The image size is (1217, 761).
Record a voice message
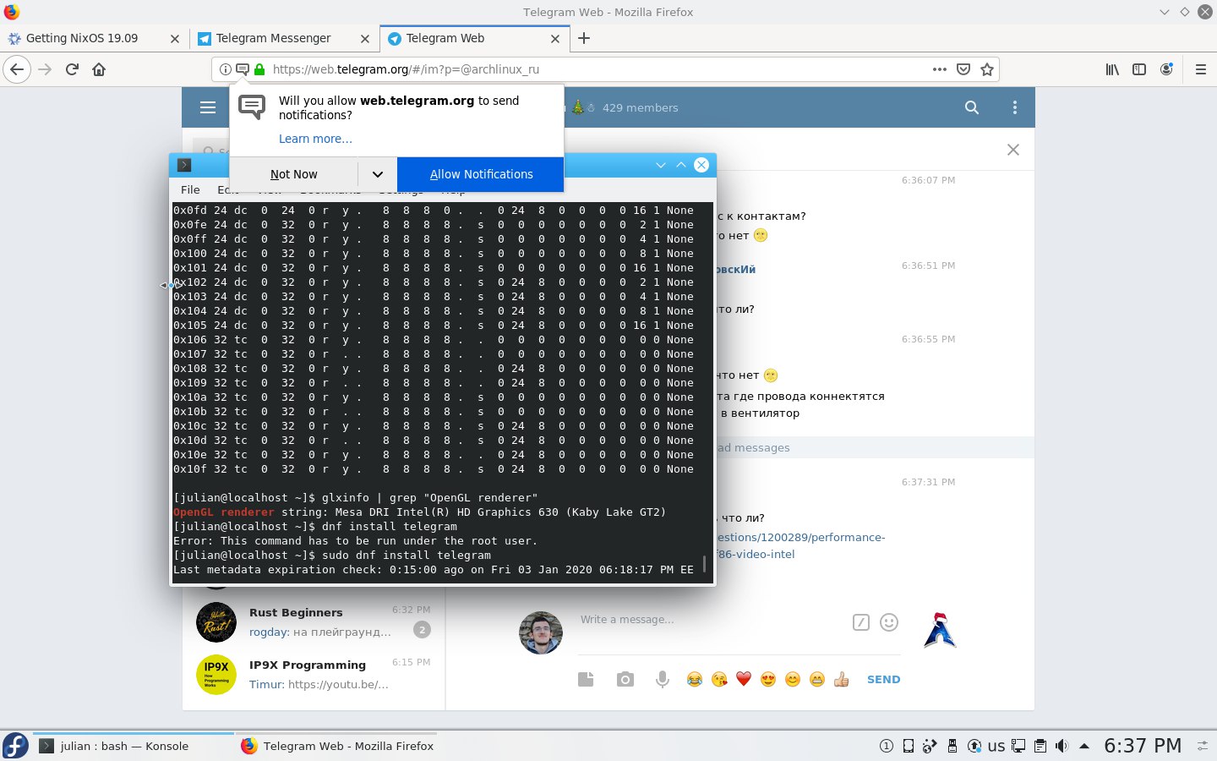point(663,679)
